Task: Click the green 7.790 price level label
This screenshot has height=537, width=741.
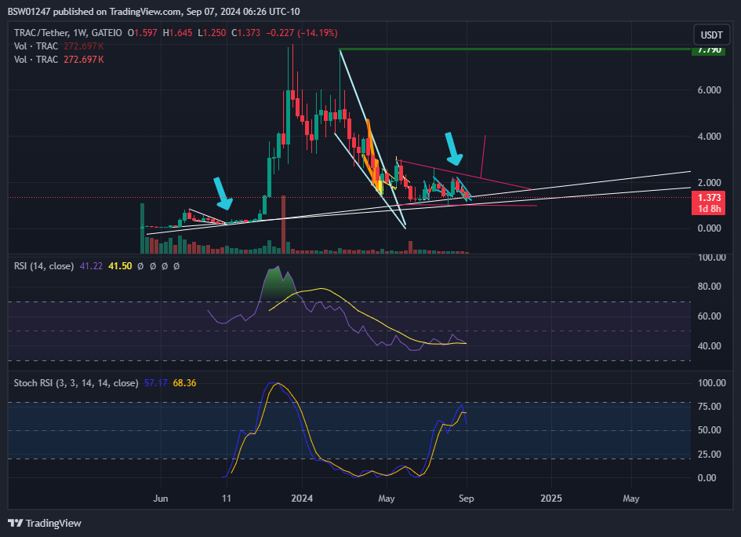Action: (708, 50)
